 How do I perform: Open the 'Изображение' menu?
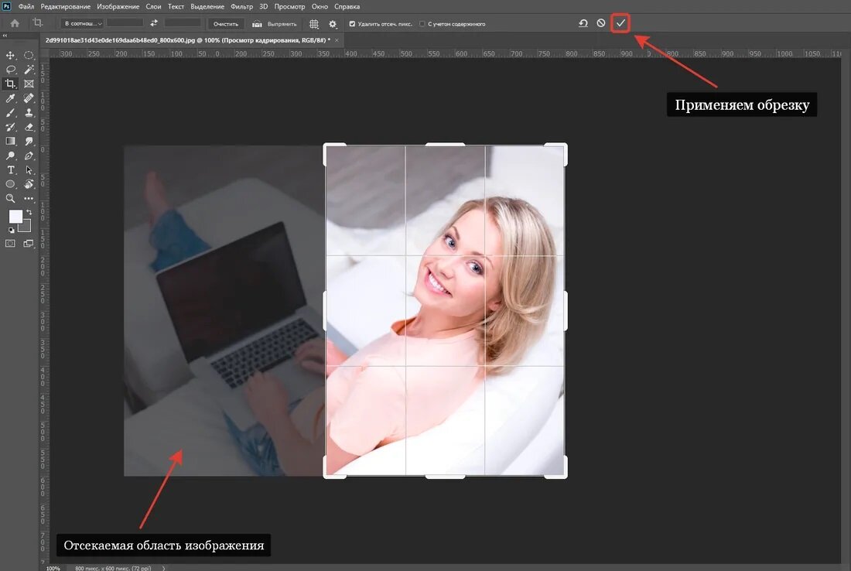[118, 6]
